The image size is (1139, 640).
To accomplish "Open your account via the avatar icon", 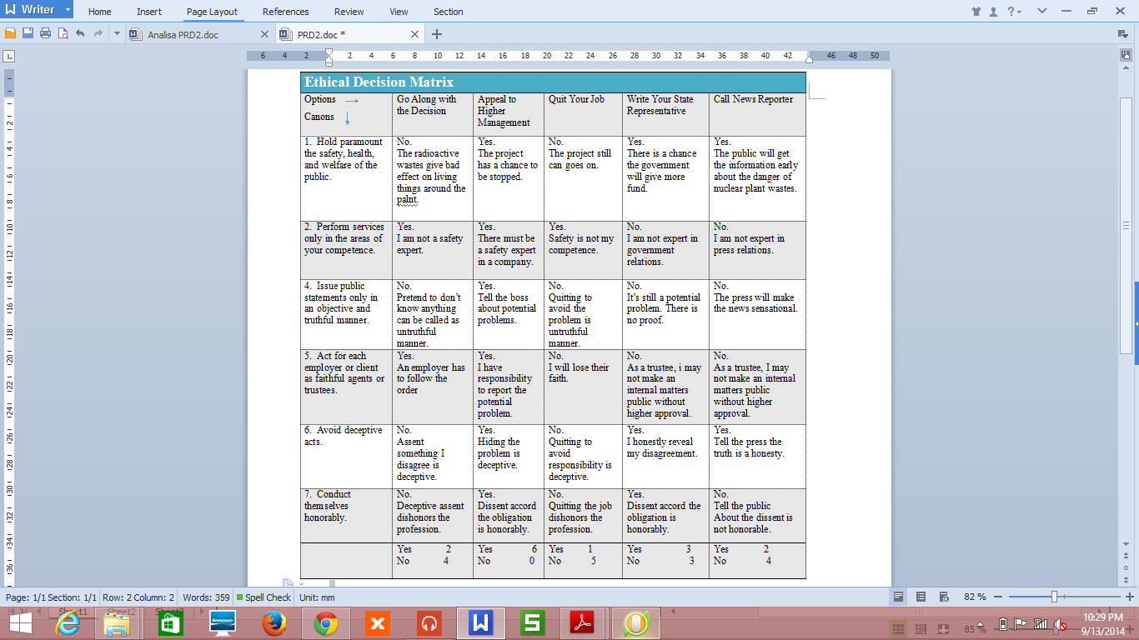I will point(993,12).
